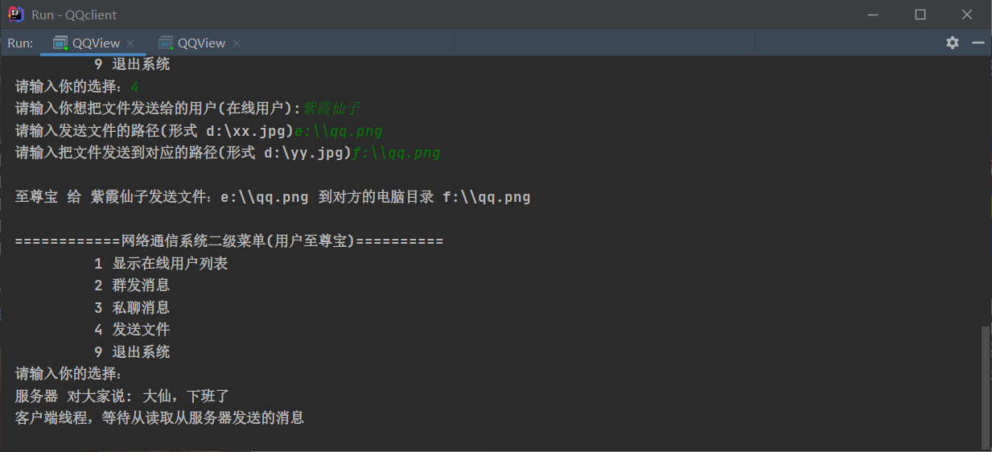
Task: Minimize the Run - QQclient window
Action: (875, 14)
